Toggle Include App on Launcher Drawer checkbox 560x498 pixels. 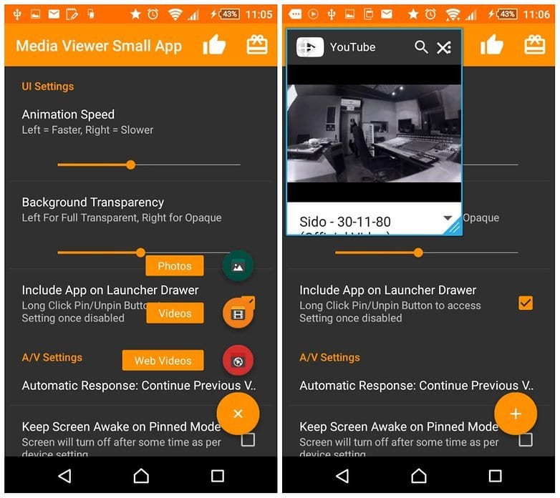coord(526,303)
